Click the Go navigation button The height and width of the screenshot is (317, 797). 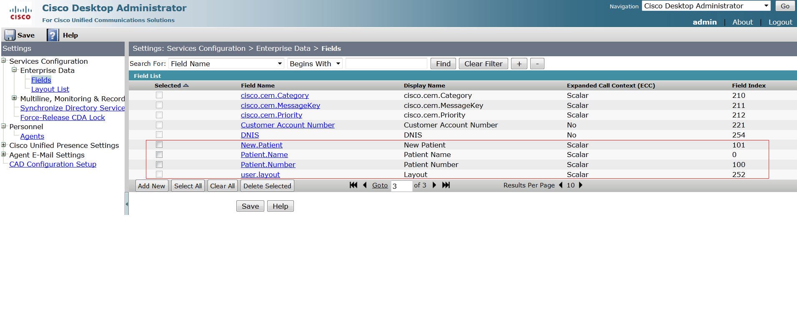785,6
